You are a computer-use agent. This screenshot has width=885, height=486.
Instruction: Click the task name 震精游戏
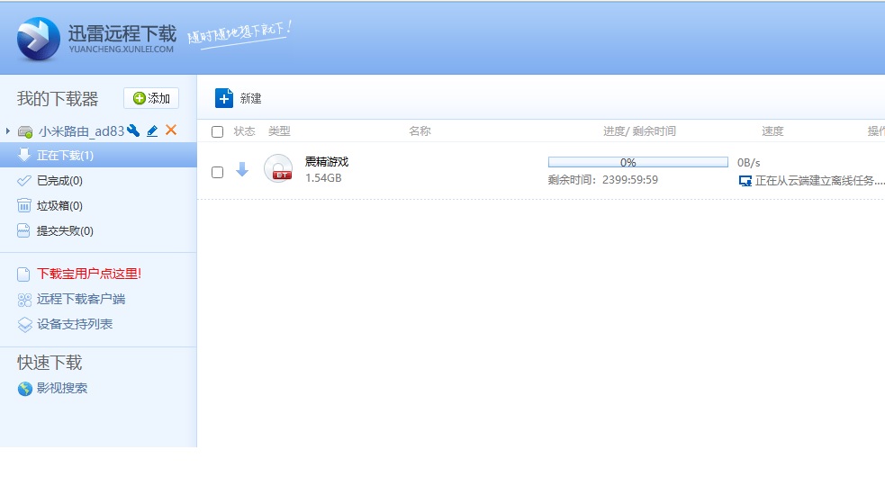(x=327, y=161)
